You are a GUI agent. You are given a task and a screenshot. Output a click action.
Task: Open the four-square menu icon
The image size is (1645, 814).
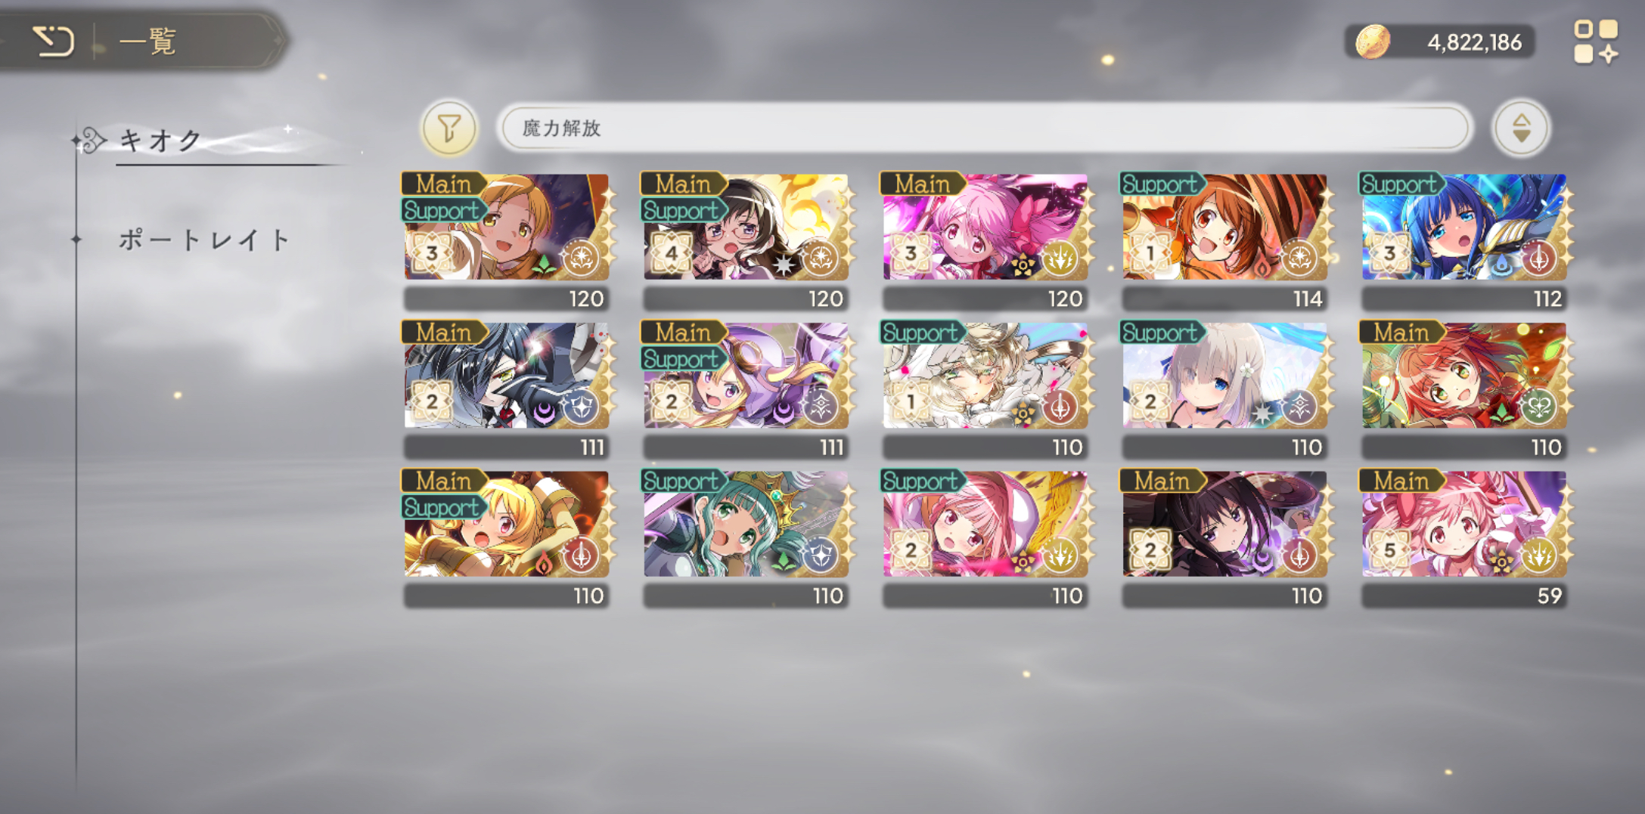click(x=1596, y=42)
